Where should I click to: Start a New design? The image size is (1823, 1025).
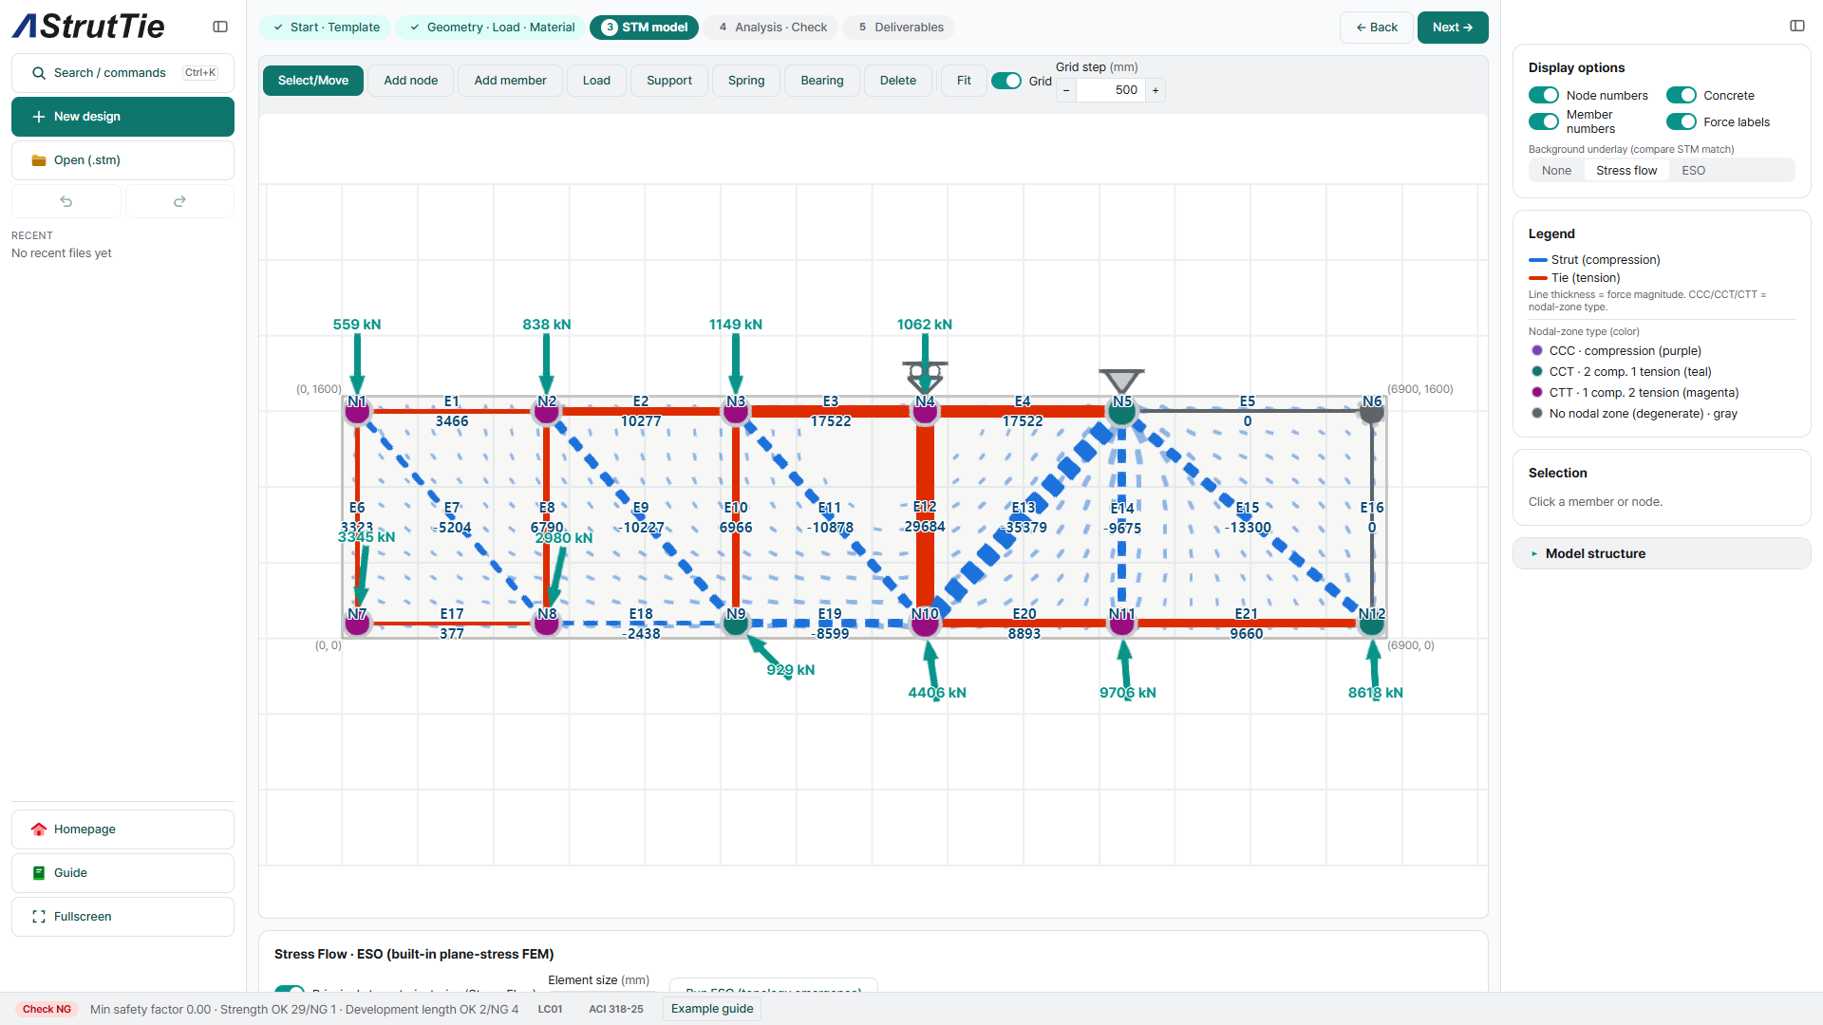(x=122, y=117)
